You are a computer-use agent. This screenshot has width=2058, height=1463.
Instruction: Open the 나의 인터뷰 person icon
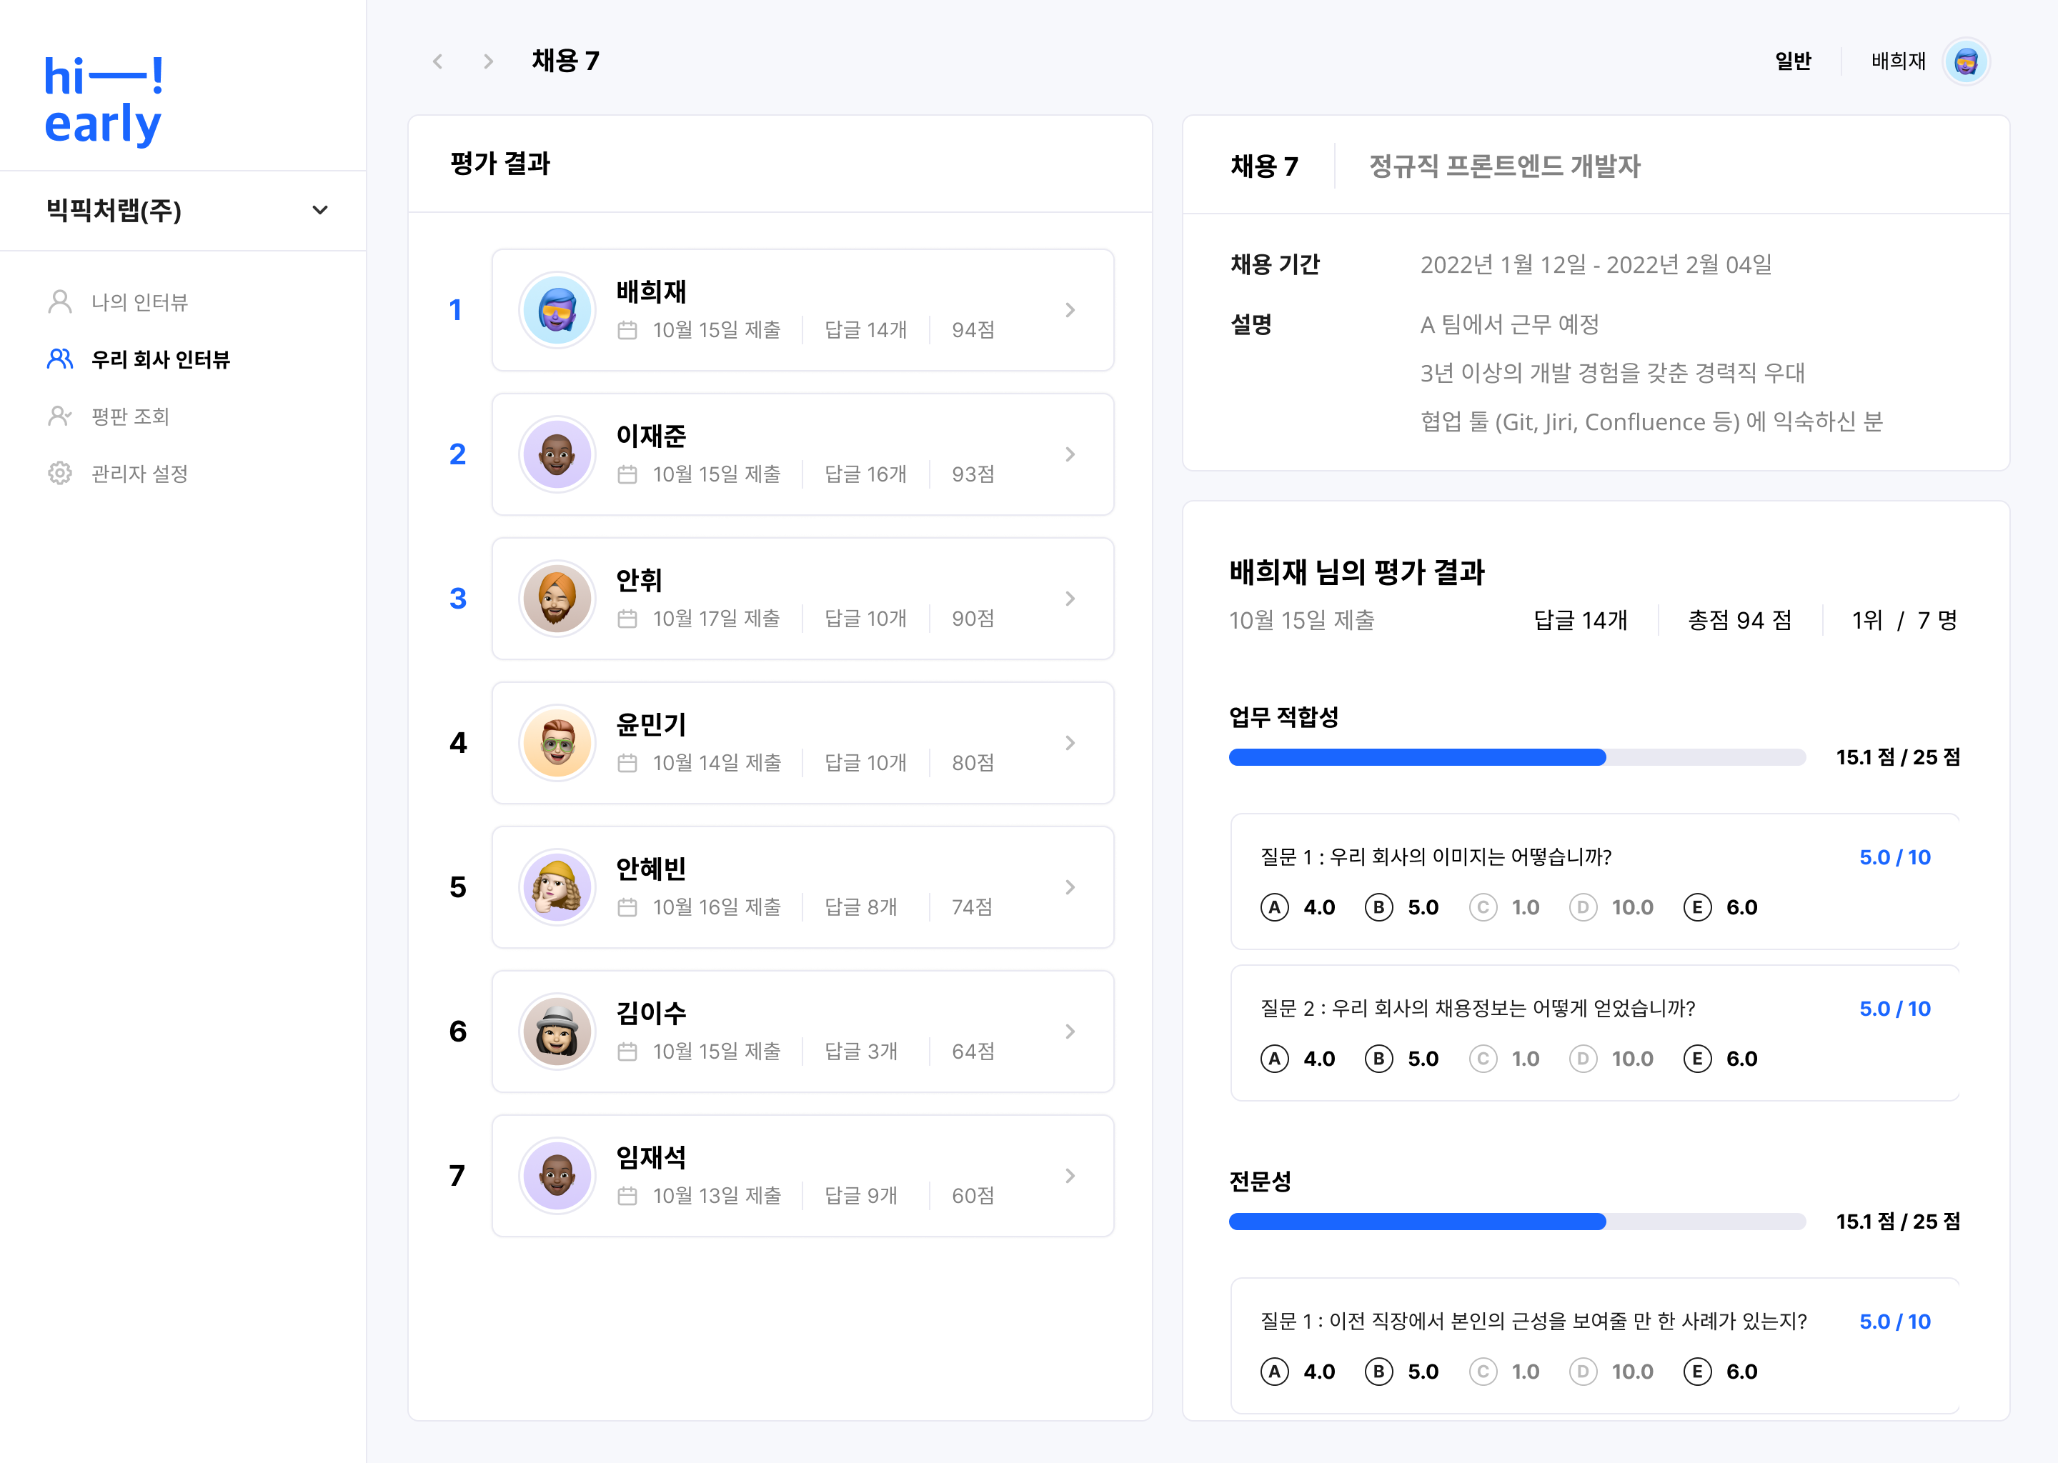(59, 301)
